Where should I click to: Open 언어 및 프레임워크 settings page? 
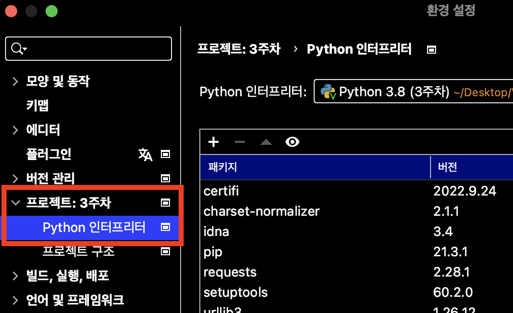(75, 300)
